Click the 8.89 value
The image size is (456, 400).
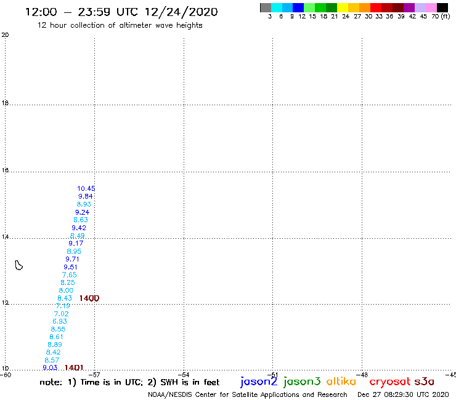tap(55, 345)
